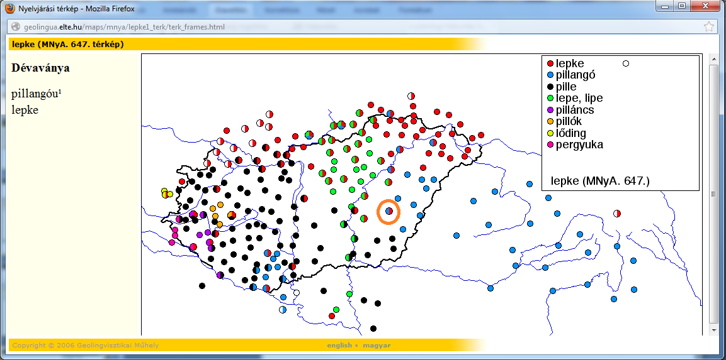This screenshot has height=360, width=726.
Task: Click the white empty circle in legend
Action: click(626, 63)
